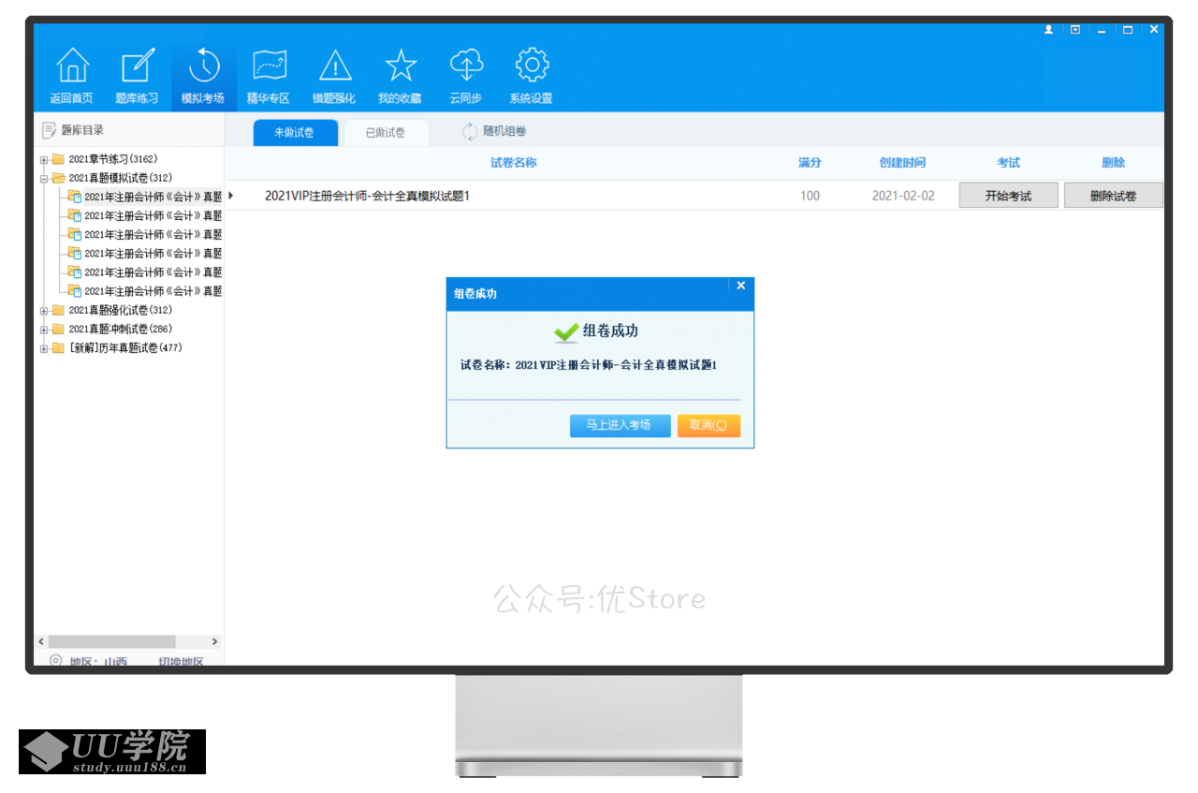1198x793 pixels.
Task: Click the tree panel scrollbar right arrow
Action: [x=214, y=641]
